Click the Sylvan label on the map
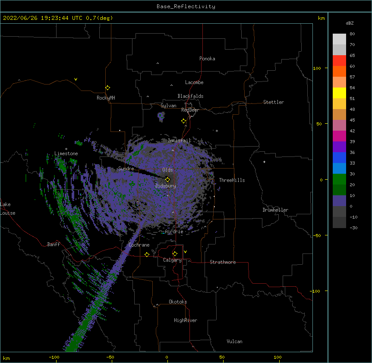This screenshot has height=363, width=372. [x=168, y=106]
